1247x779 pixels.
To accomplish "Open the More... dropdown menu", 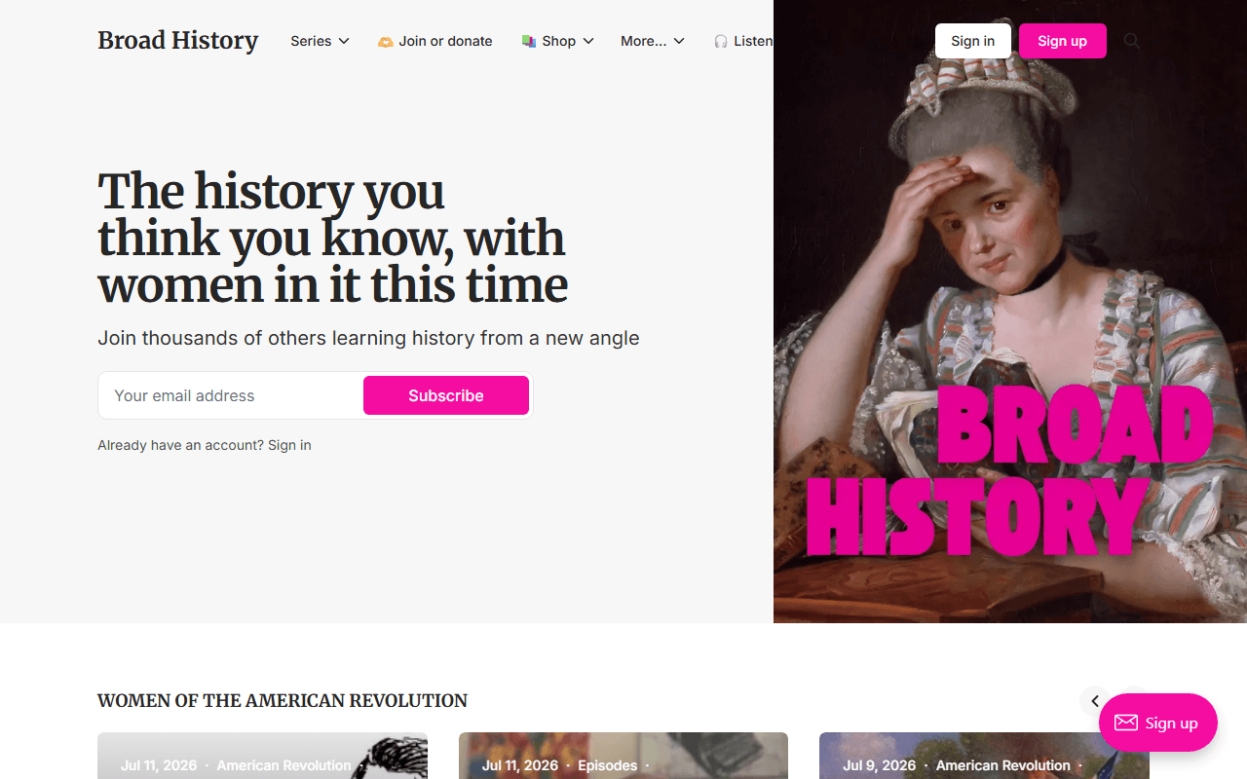I will click(653, 41).
